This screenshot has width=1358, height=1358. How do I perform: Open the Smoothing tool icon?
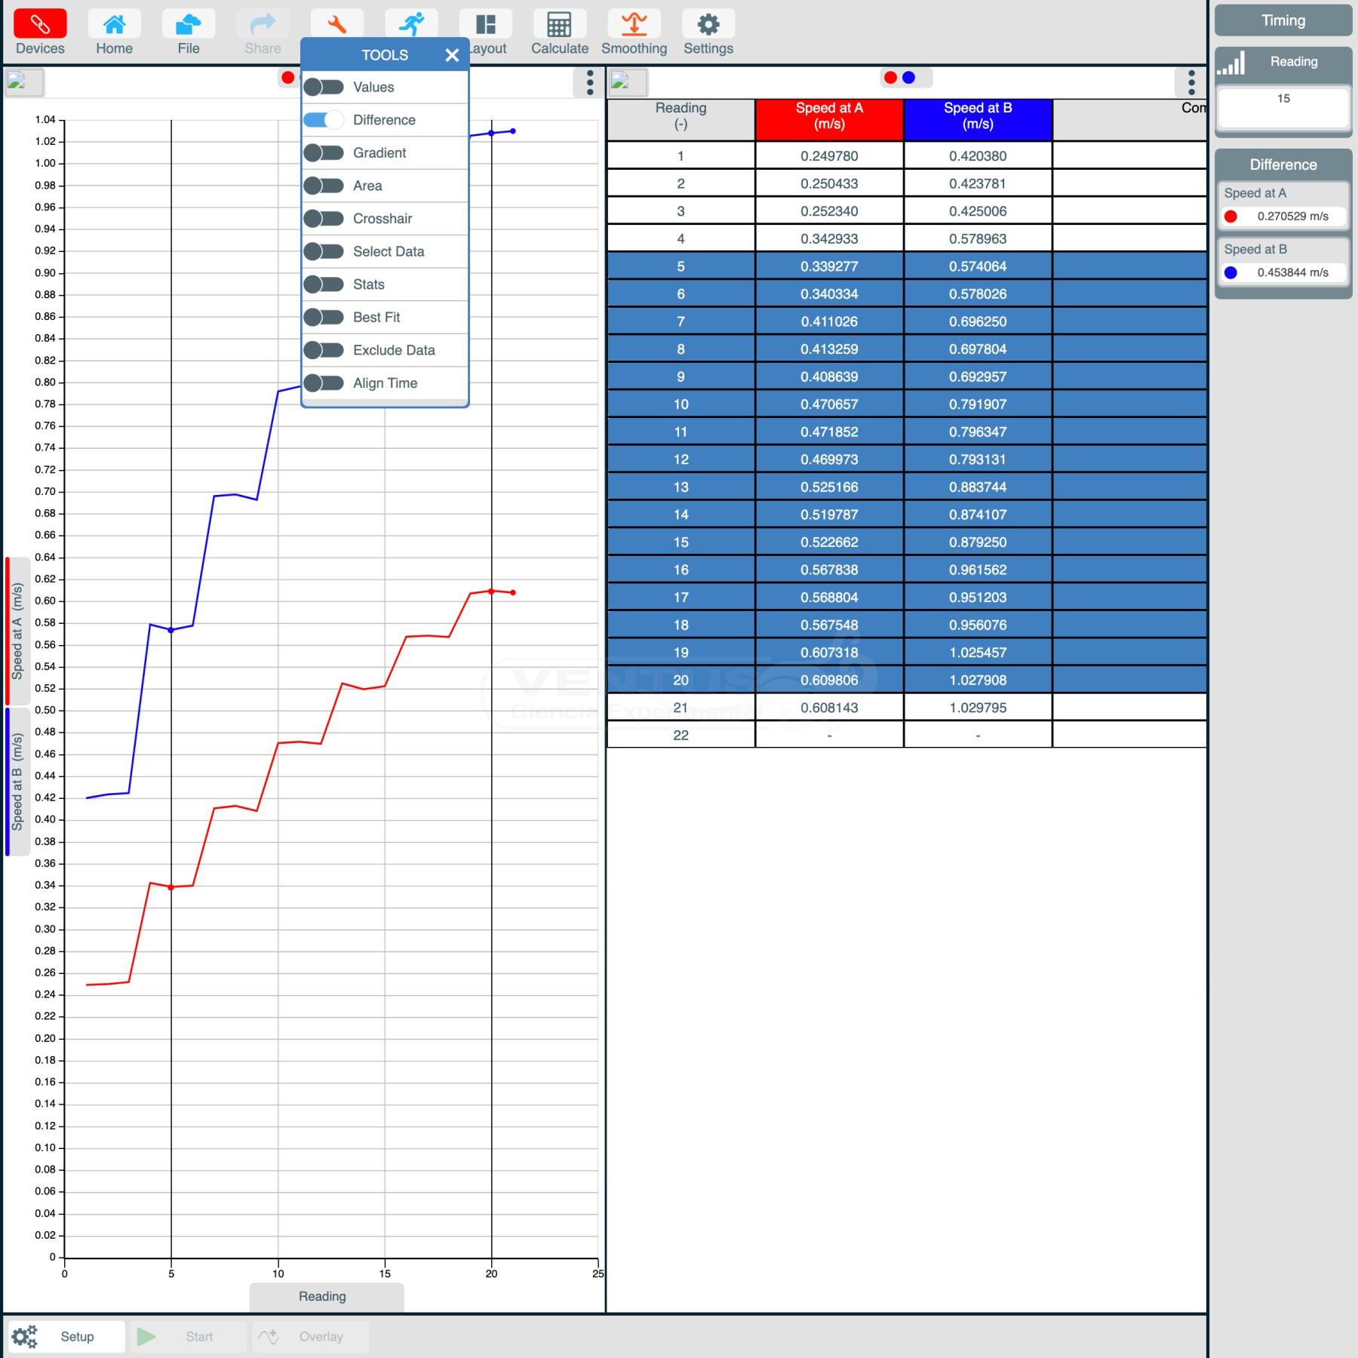(x=634, y=25)
